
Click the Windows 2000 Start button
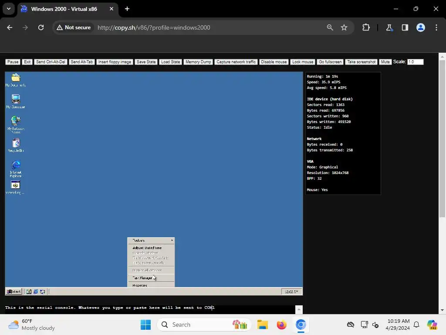tap(14, 291)
